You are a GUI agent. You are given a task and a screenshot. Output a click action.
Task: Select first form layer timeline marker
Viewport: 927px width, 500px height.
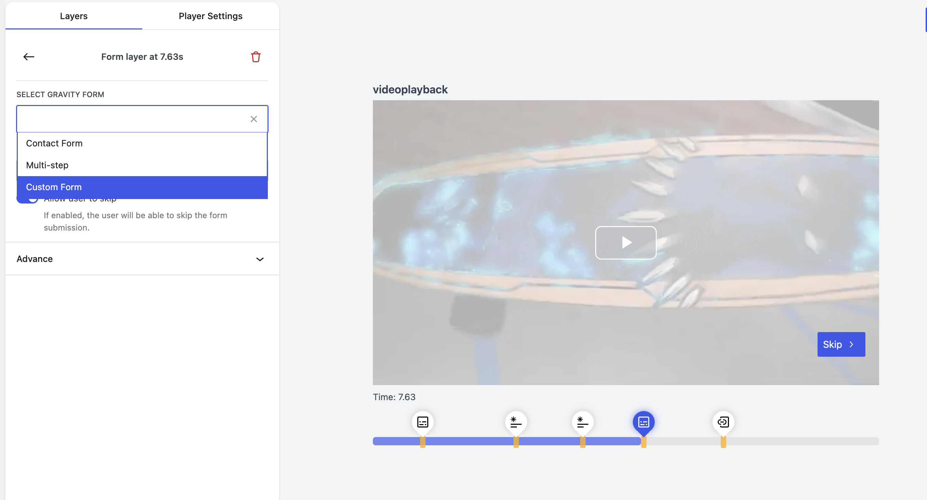point(422,422)
